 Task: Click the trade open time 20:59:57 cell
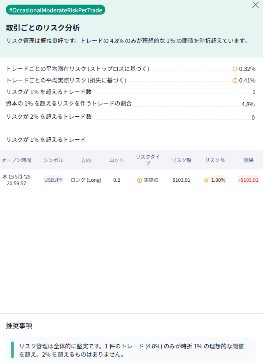coord(16,183)
